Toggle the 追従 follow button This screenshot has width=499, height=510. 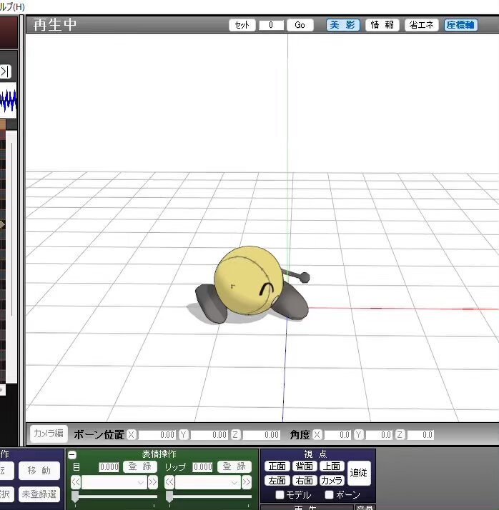click(x=359, y=473)
